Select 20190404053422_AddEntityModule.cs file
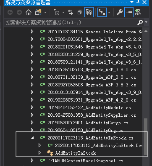 click(x=89, y=107)
